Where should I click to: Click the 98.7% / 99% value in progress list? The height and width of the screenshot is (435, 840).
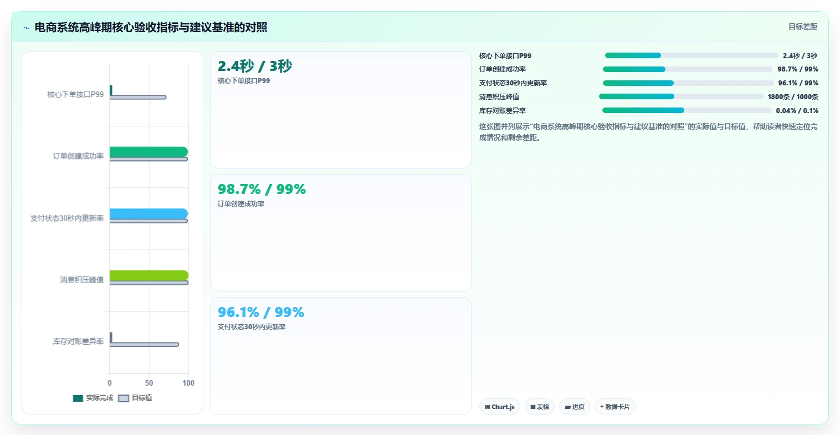(x=798, y=69)
